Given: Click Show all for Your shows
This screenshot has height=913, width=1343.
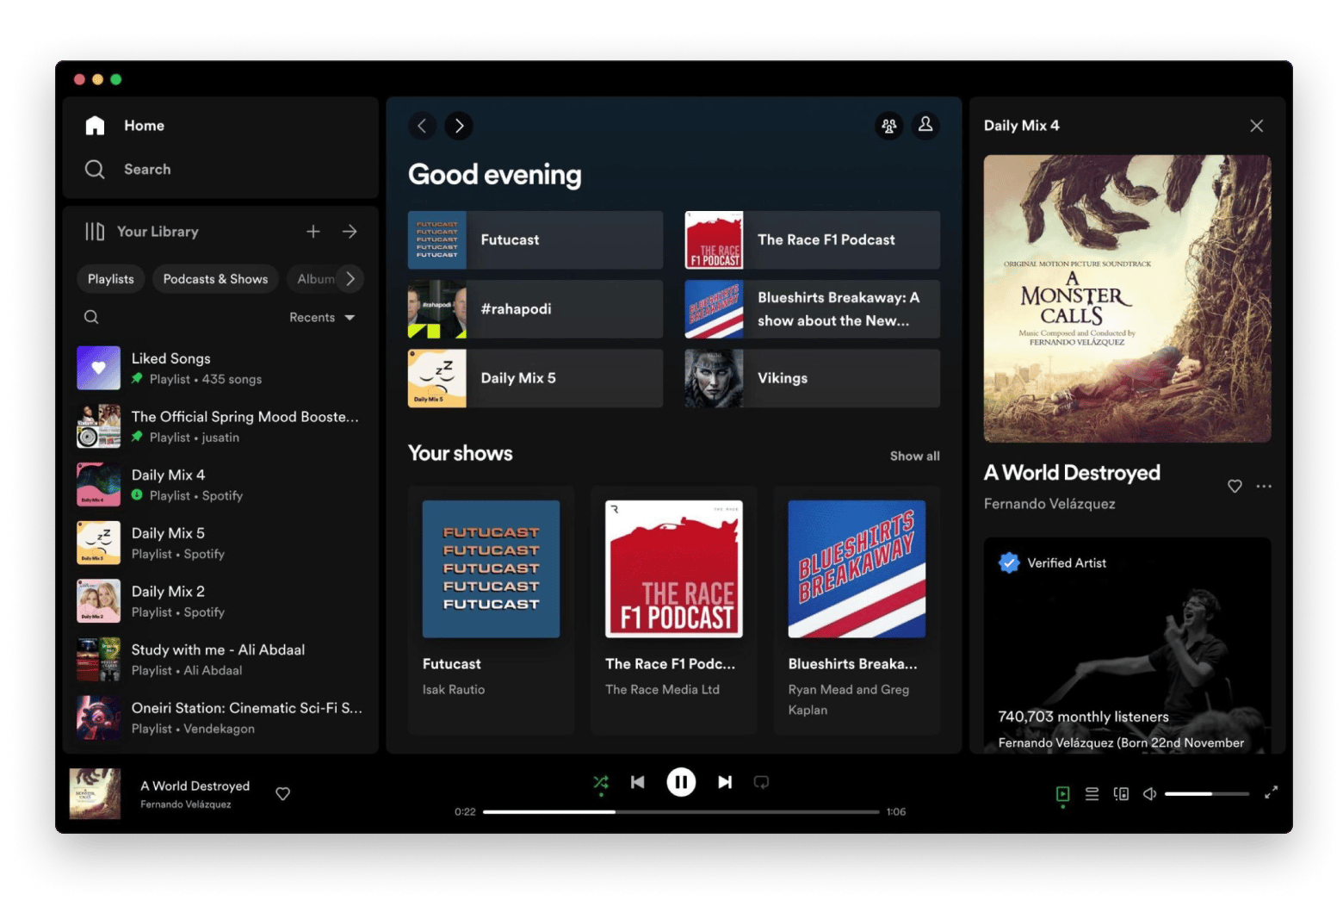Looking at the screenshot, I should point(914,456).
